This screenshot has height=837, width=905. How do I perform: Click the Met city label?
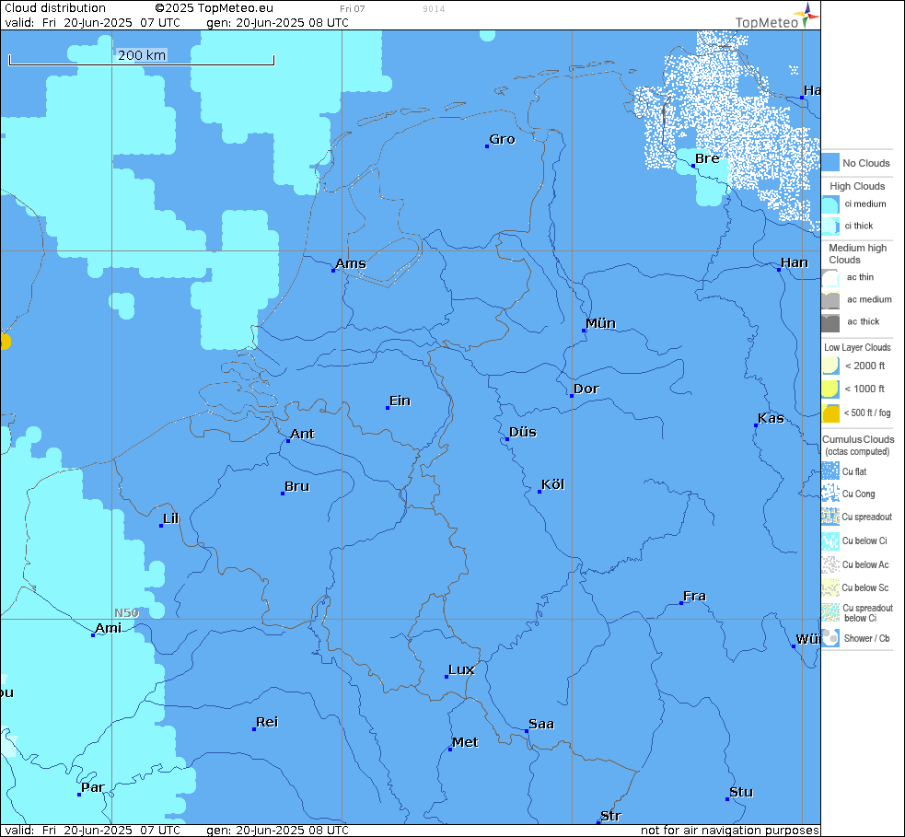(465, 742)
